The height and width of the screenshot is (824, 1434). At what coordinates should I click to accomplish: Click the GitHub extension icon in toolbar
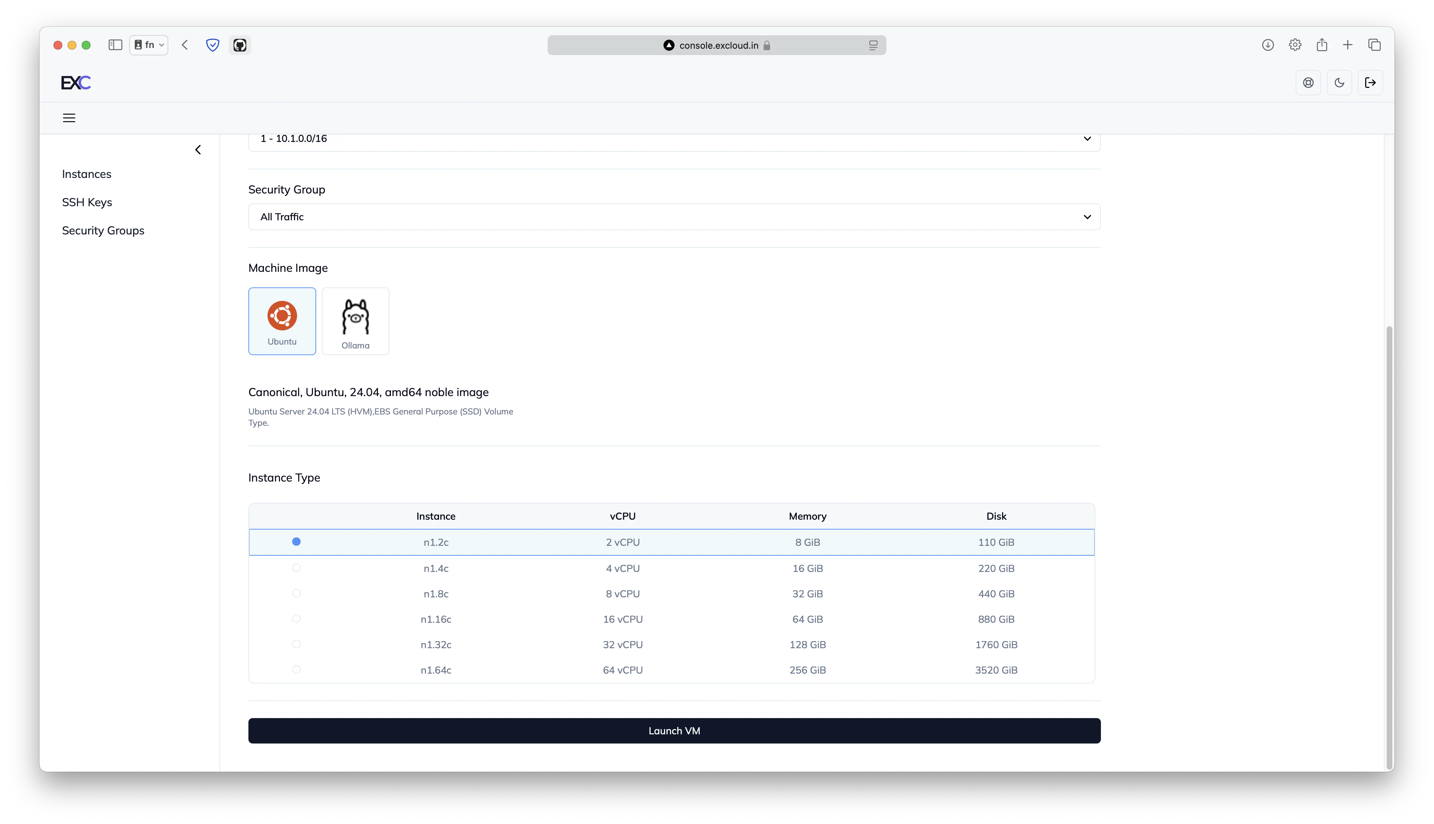(240, 45)
